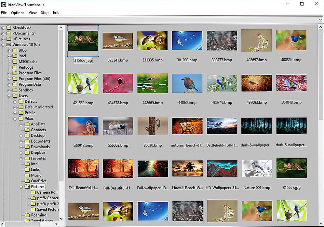
Task: Select the 44860.bmp thumbnail
Action: pos(187,83)
